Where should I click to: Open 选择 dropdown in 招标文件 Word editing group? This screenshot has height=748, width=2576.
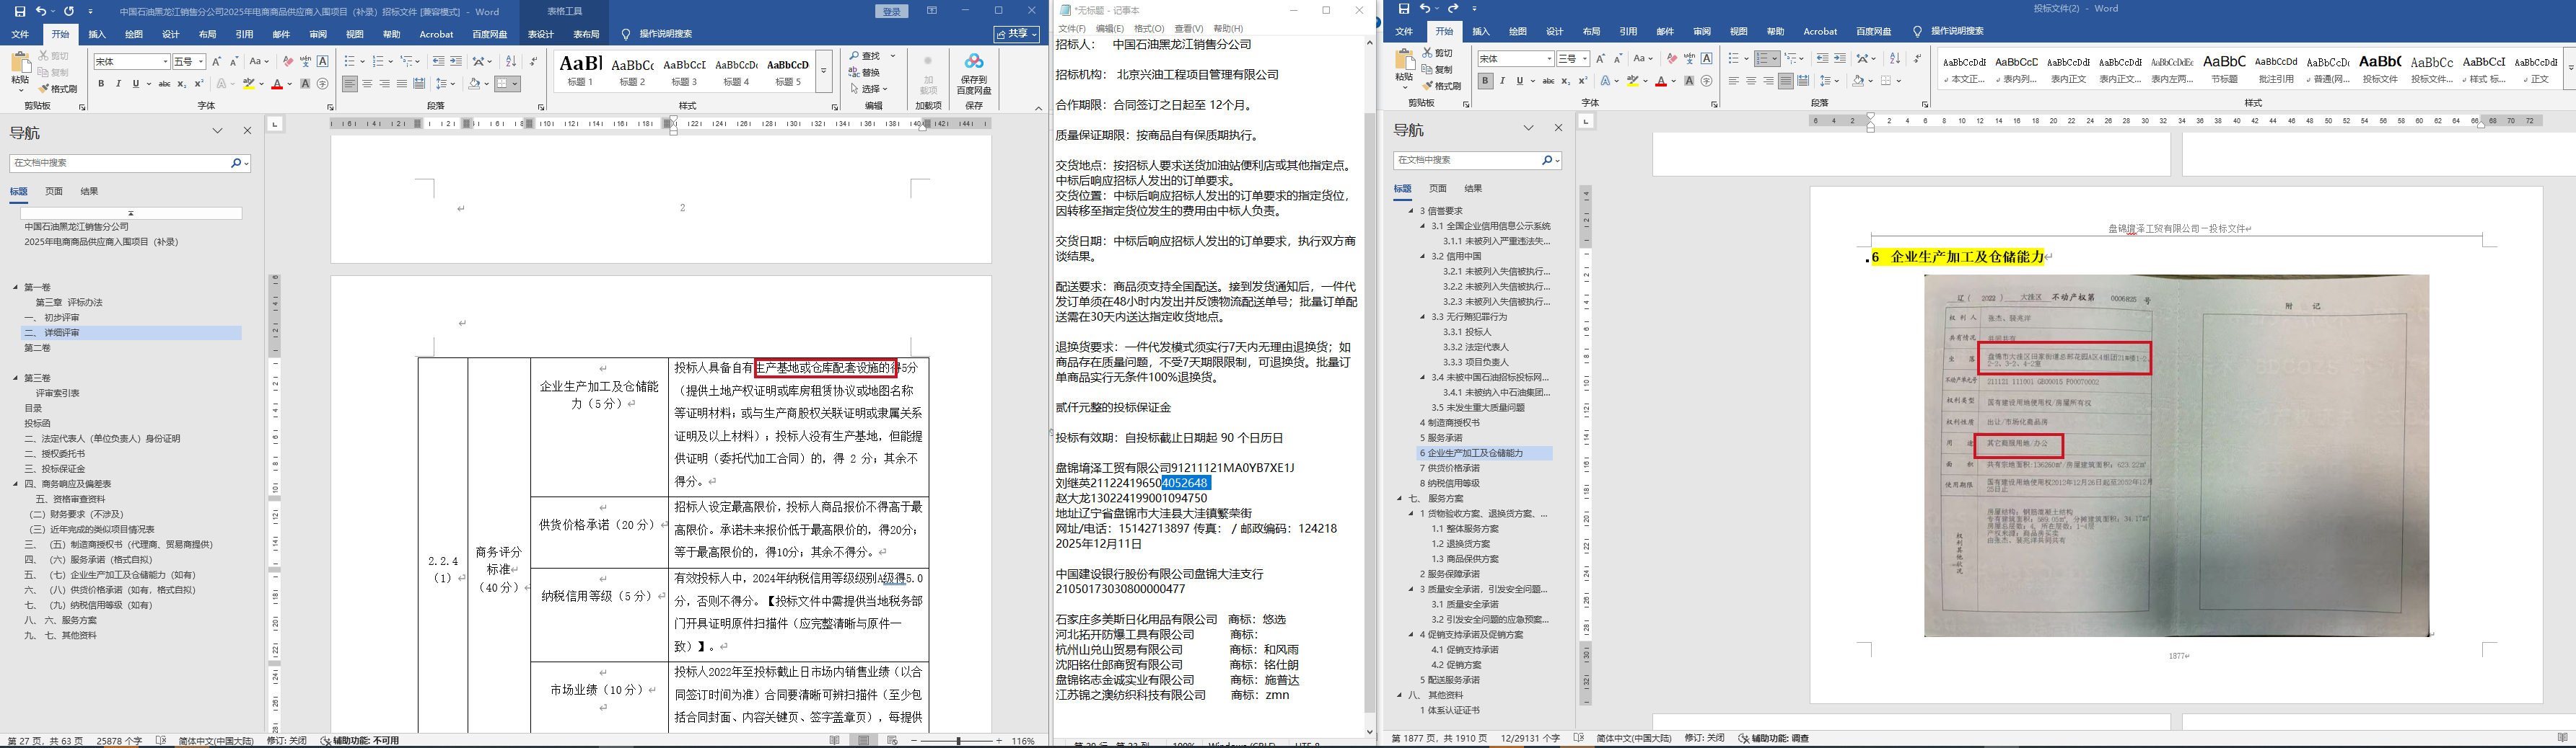(869, 89)
